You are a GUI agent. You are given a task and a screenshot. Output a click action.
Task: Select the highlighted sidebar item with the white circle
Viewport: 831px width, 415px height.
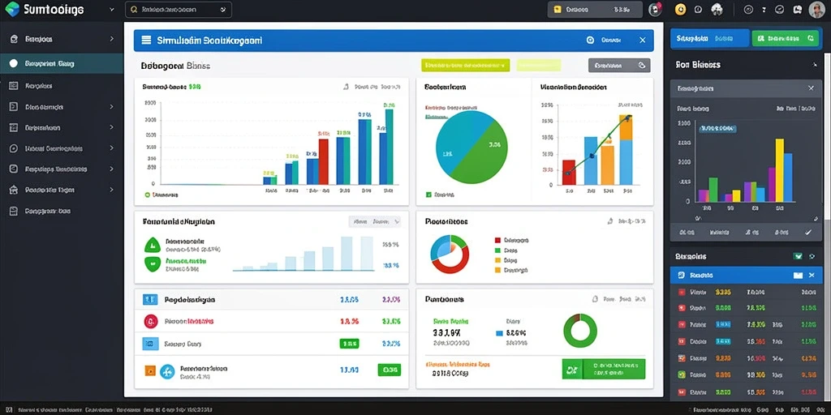point(62,63)
